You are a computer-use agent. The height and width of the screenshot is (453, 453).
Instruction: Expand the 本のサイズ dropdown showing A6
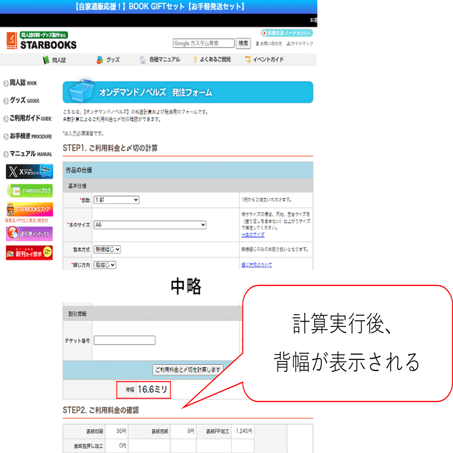[149, 225]
